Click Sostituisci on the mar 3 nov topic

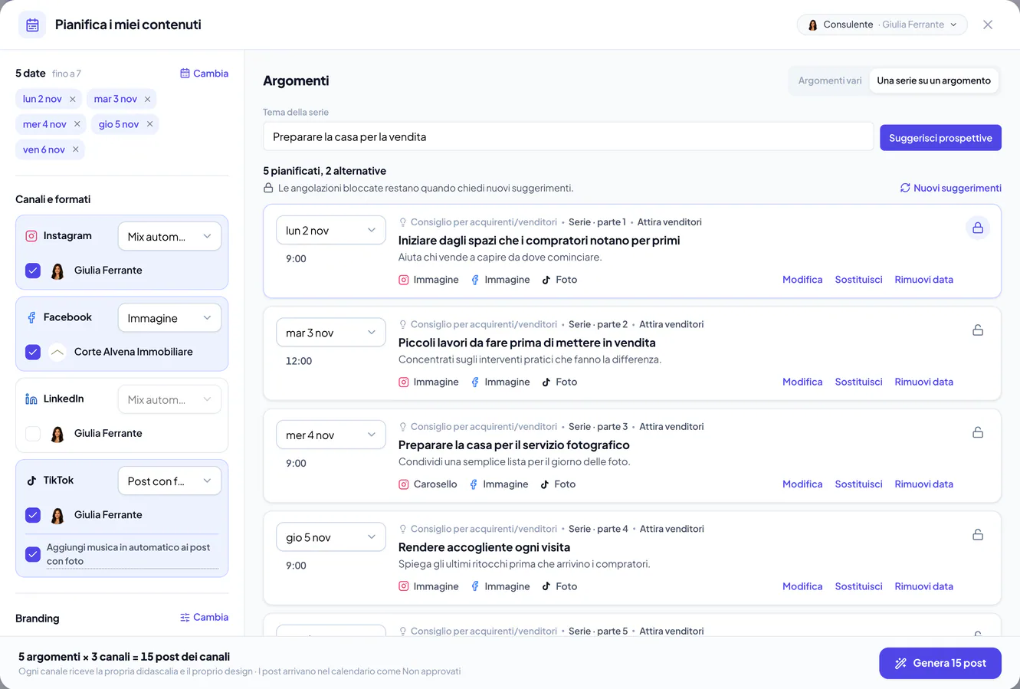click(x=858, y=382)
